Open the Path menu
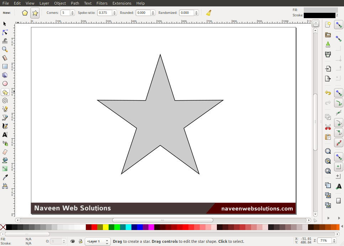Image resolution: width=344 pixels, height=246 pixels. coord(75,3)
